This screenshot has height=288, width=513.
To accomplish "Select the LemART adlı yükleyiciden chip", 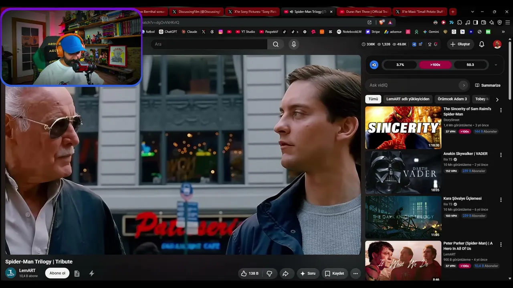I will 408,99.
